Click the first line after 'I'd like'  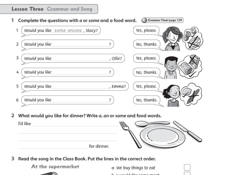[x=75, y=124]
